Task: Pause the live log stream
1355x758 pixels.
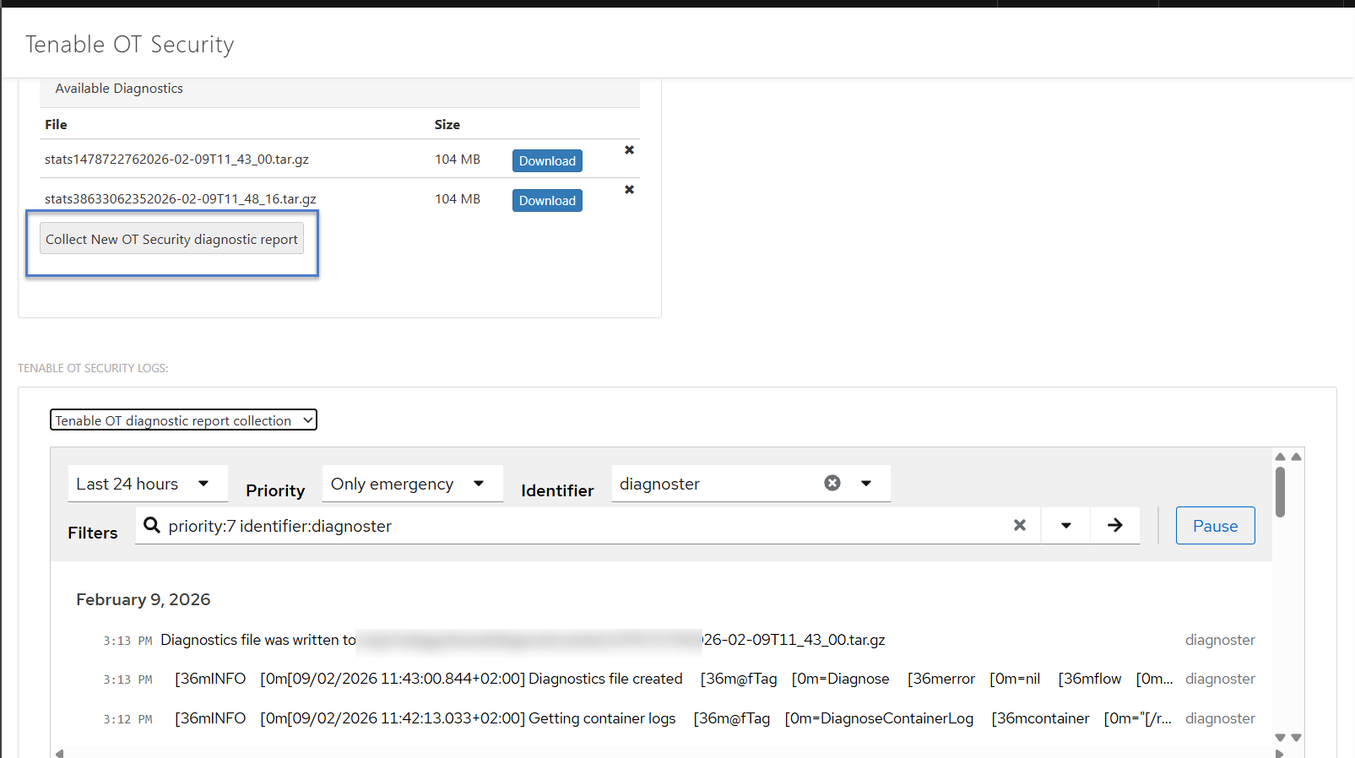Action: (x=1215, y=526)
